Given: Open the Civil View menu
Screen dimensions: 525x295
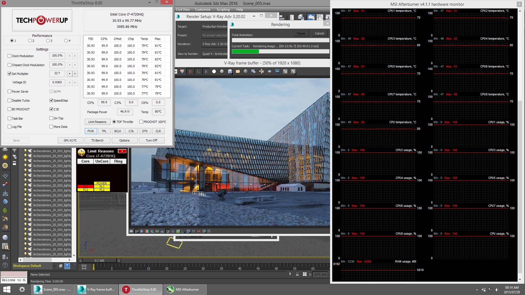Looking at the screenshot, I should 183,9.
